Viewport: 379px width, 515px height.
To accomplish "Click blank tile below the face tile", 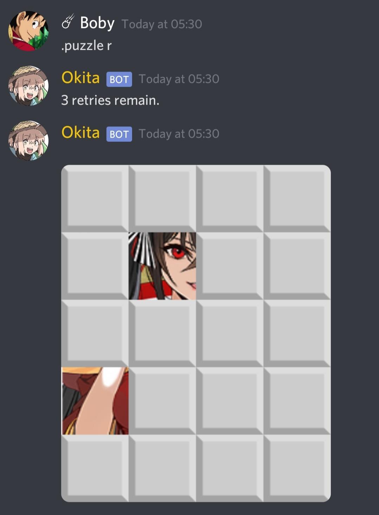I will point(162,333).
